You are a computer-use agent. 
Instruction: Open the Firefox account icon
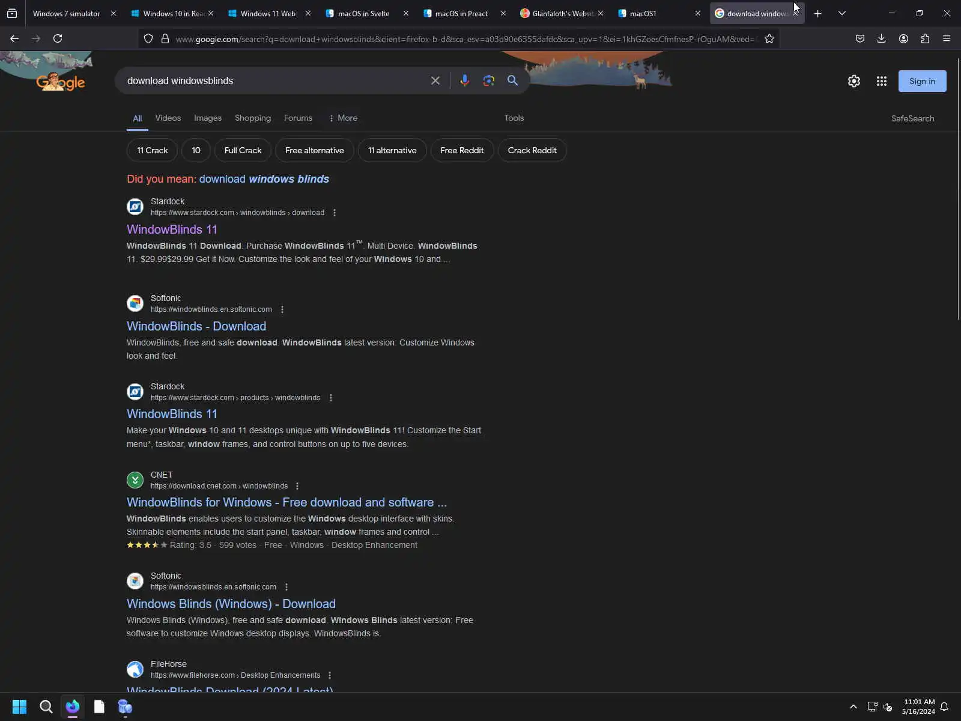[903, 38]
